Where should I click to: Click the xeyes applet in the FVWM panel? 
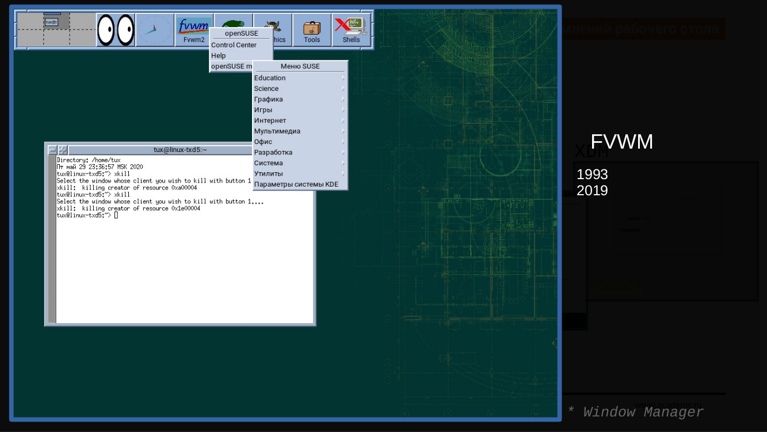[x=116, y=30]
